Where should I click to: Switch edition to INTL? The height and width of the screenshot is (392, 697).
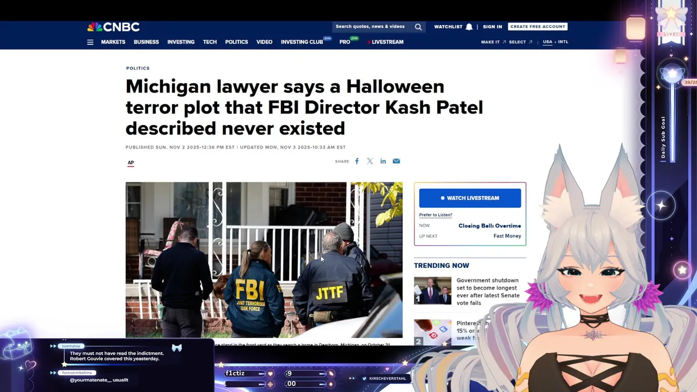coord(563,42)
